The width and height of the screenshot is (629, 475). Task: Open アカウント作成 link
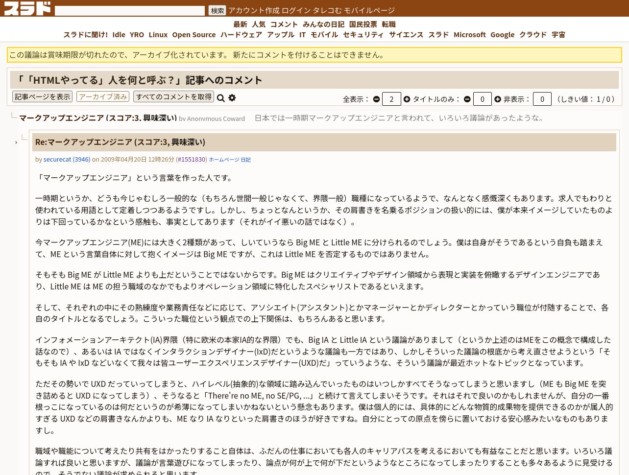254,10
